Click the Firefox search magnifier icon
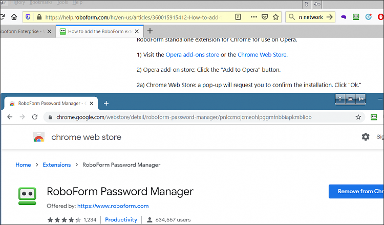The image size is (384, 225). 291,17
